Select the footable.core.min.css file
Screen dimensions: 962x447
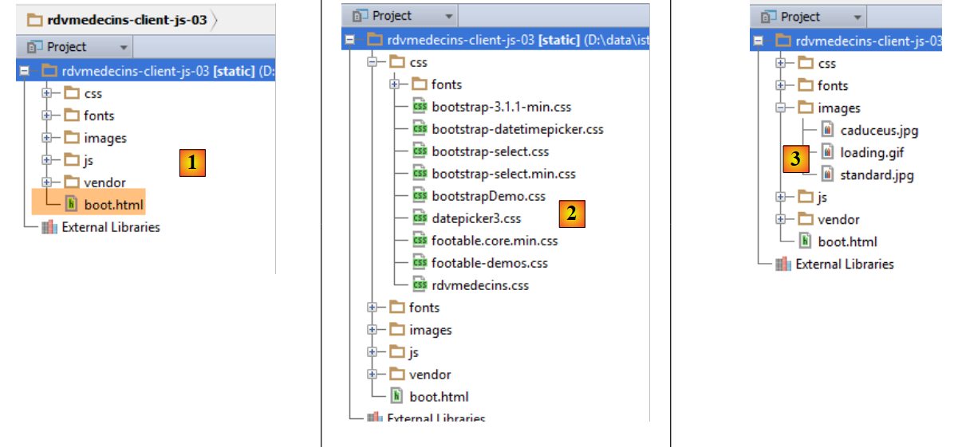(495, 241)
